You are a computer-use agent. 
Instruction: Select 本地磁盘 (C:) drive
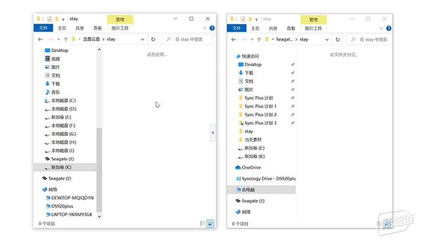click(61, 100)
